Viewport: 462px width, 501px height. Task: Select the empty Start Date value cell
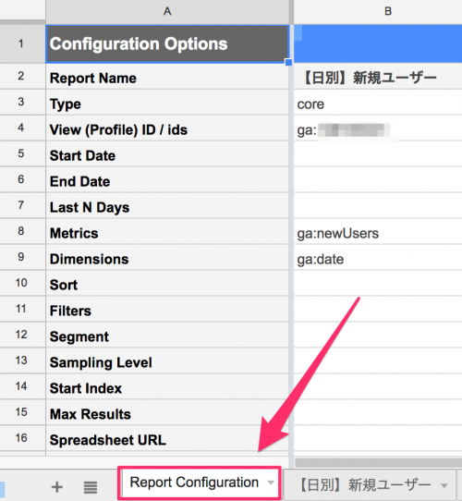tap(378, 155)
